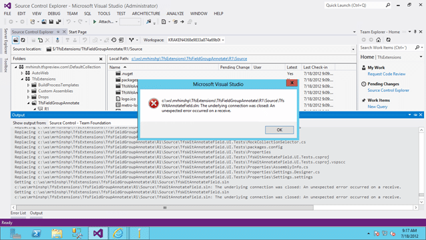Open Internet Explorer from taskbar
The image size is (426, 240).
[x=118, y=233]
